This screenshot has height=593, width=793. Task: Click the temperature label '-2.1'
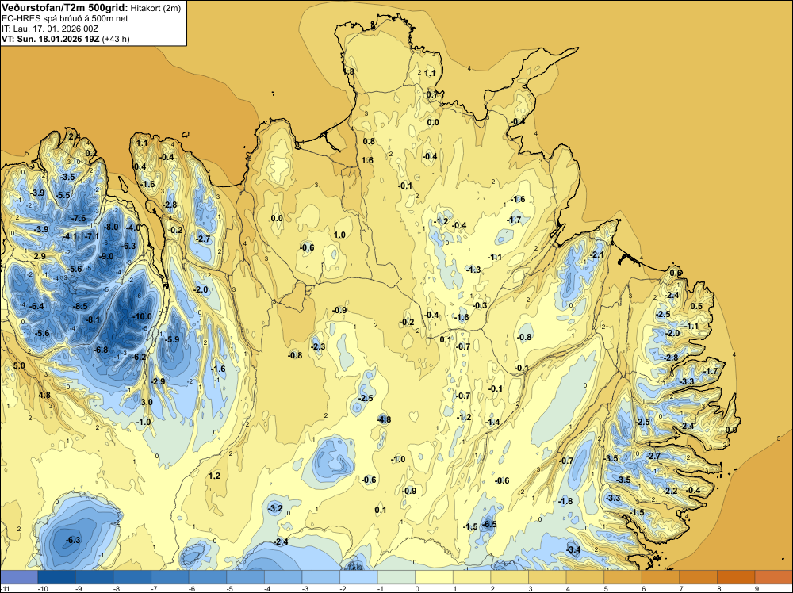(x=597, y=254)
